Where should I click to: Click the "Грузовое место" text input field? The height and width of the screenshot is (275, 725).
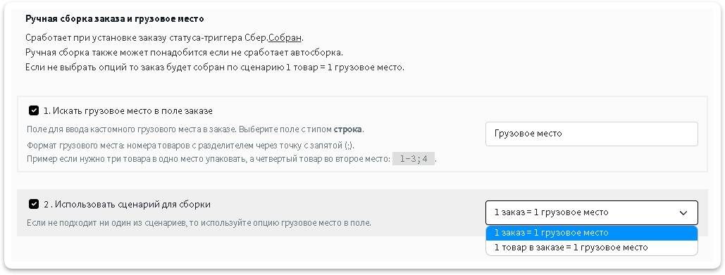tap(591, 134)
